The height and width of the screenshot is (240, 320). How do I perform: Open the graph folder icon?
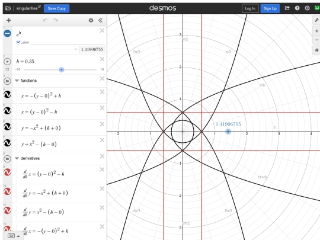8,8
